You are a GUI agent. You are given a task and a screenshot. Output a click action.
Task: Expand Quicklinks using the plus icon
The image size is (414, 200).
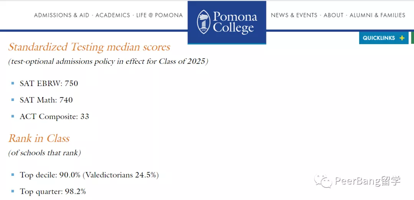(402, 38)
